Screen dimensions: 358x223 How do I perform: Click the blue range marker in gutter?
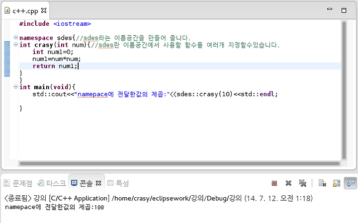[7, 58]
